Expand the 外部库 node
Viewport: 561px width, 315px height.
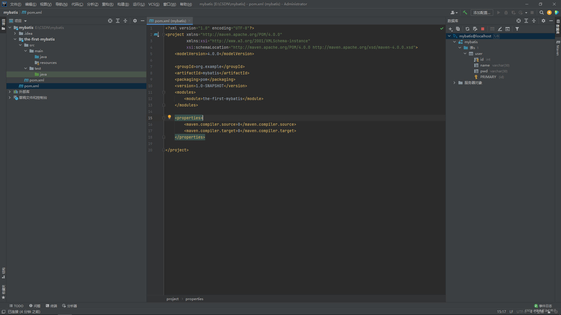coord(10,92)
